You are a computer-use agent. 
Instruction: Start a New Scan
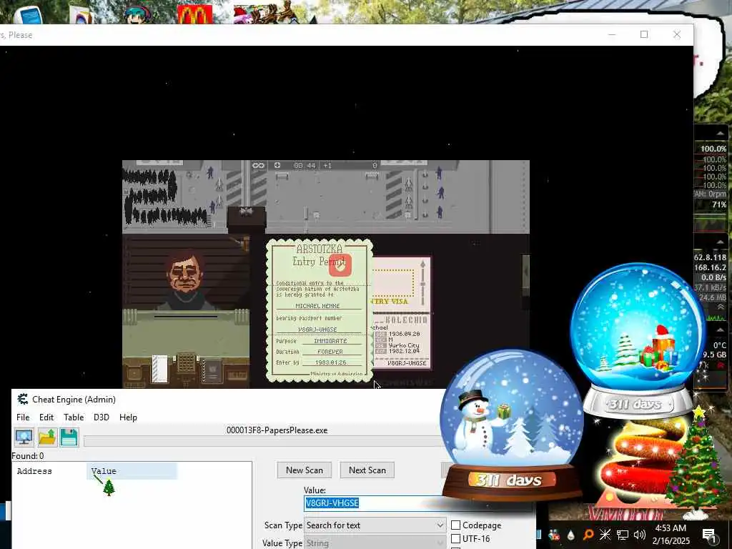(305, 470)
